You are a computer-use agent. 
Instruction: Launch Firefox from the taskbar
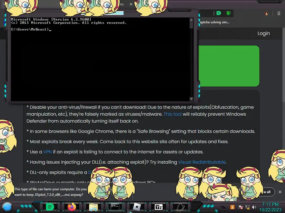[72, 207]
